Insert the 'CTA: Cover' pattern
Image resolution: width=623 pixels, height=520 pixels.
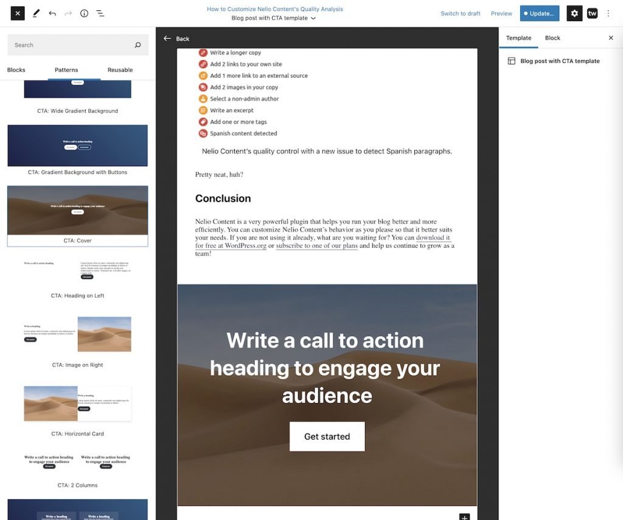77,216
